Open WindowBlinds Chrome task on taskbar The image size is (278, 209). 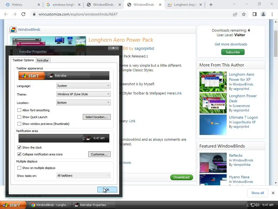[50, 205]
